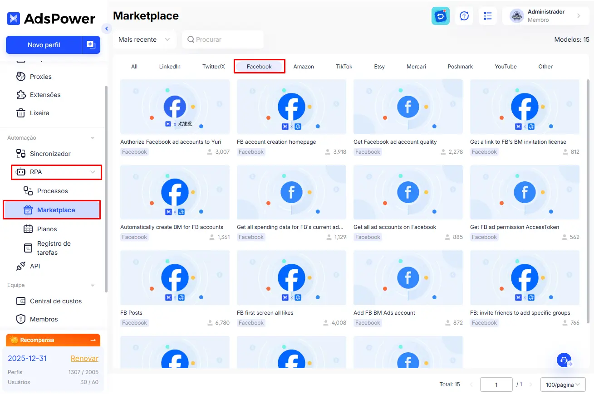594x394 pixels.
Task: Open the 100/página page size dropdown
Action: (x=563, y=384)
